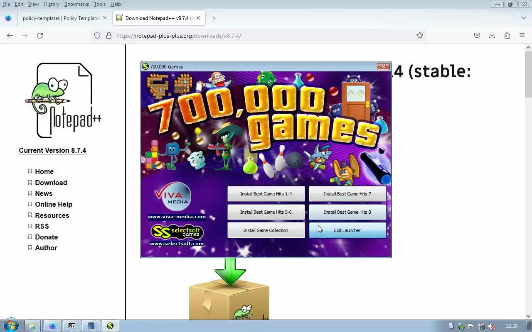
Task: Click the scrollbar down arrow
Action: 528,316
